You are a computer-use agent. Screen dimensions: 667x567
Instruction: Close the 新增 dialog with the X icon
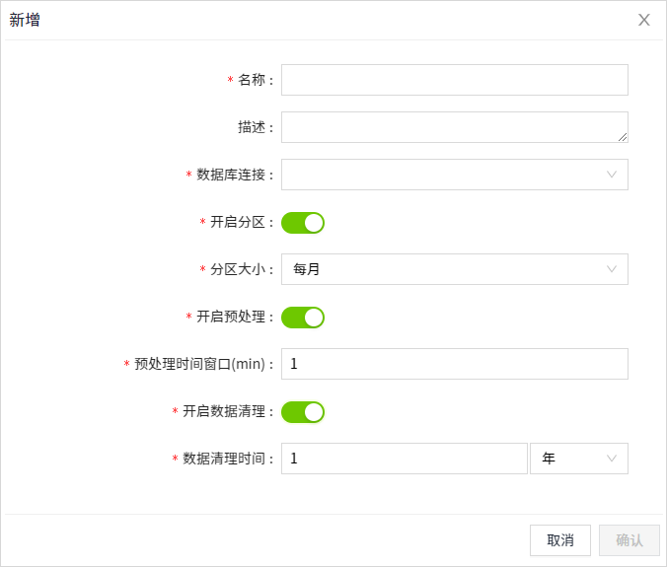point(644,20)
